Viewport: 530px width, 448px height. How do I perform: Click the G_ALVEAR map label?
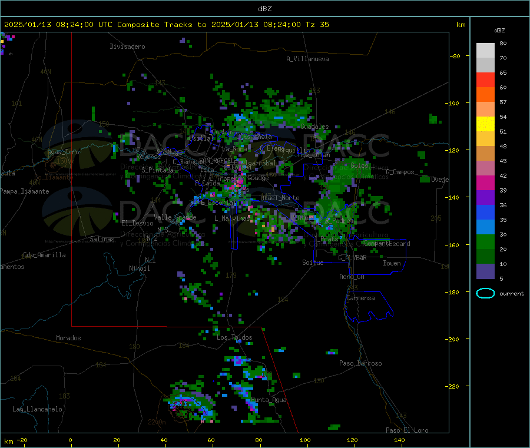tap(352, 258)
